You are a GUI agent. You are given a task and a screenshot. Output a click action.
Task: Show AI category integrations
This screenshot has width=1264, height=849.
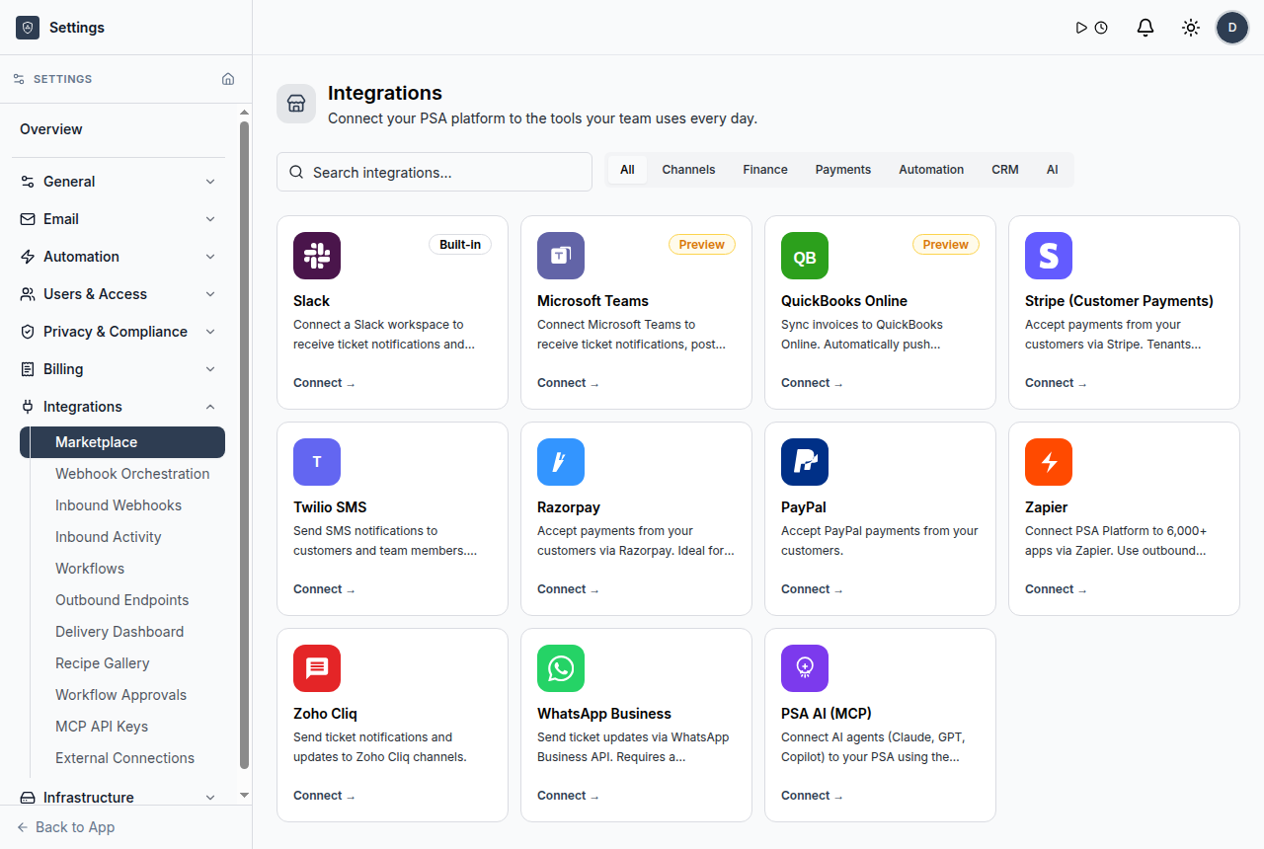click(1053, 170)
